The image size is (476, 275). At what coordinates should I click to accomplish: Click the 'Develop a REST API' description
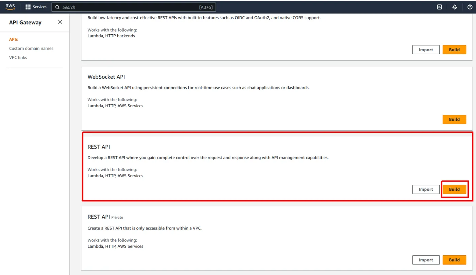click(208, 158)
